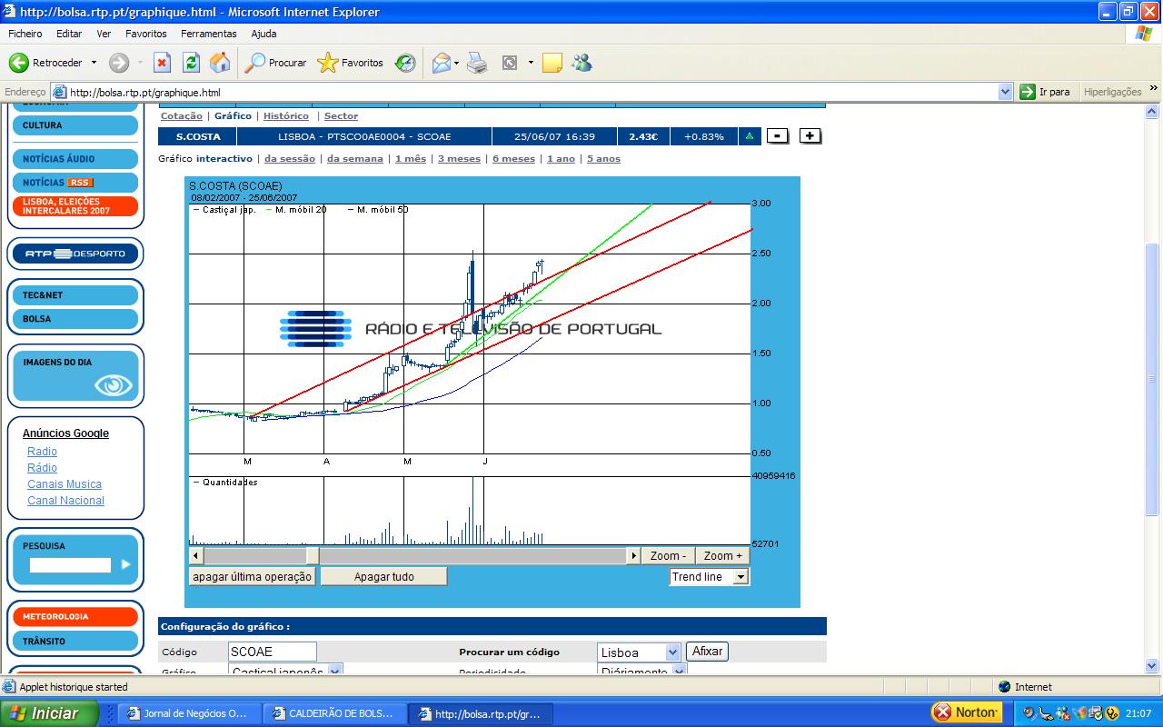The width and height of the screenshot is (1163, 727).
Task: Click the plus button beside quote
Action: 810,136
